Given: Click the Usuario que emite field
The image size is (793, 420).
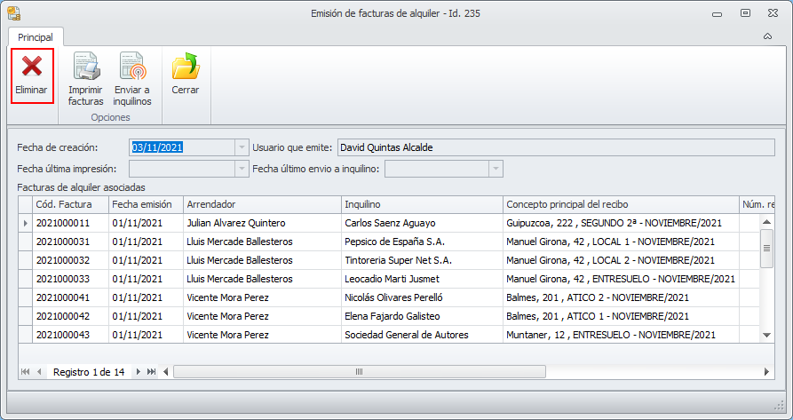Looking at the screenshot, I should click(557, 147).
